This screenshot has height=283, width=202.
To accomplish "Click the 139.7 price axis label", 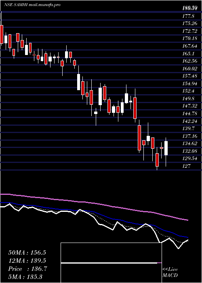I will [x=188, y=129].
